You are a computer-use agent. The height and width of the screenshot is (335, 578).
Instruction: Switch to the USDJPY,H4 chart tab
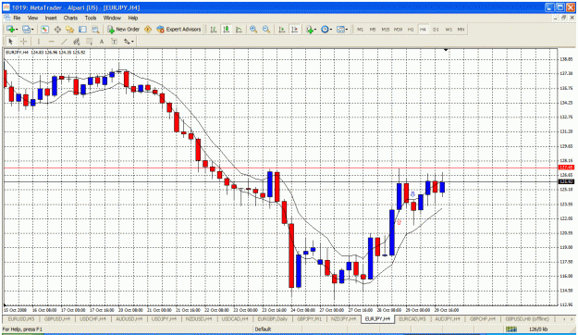[x=165, y=318]
